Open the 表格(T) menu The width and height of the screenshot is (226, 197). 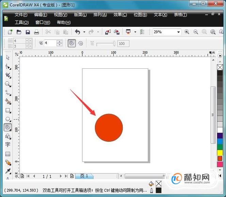[180, 15]
